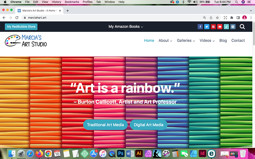255x159 pixels.
Task: Go to the Blog page
Action: [223, 41]
